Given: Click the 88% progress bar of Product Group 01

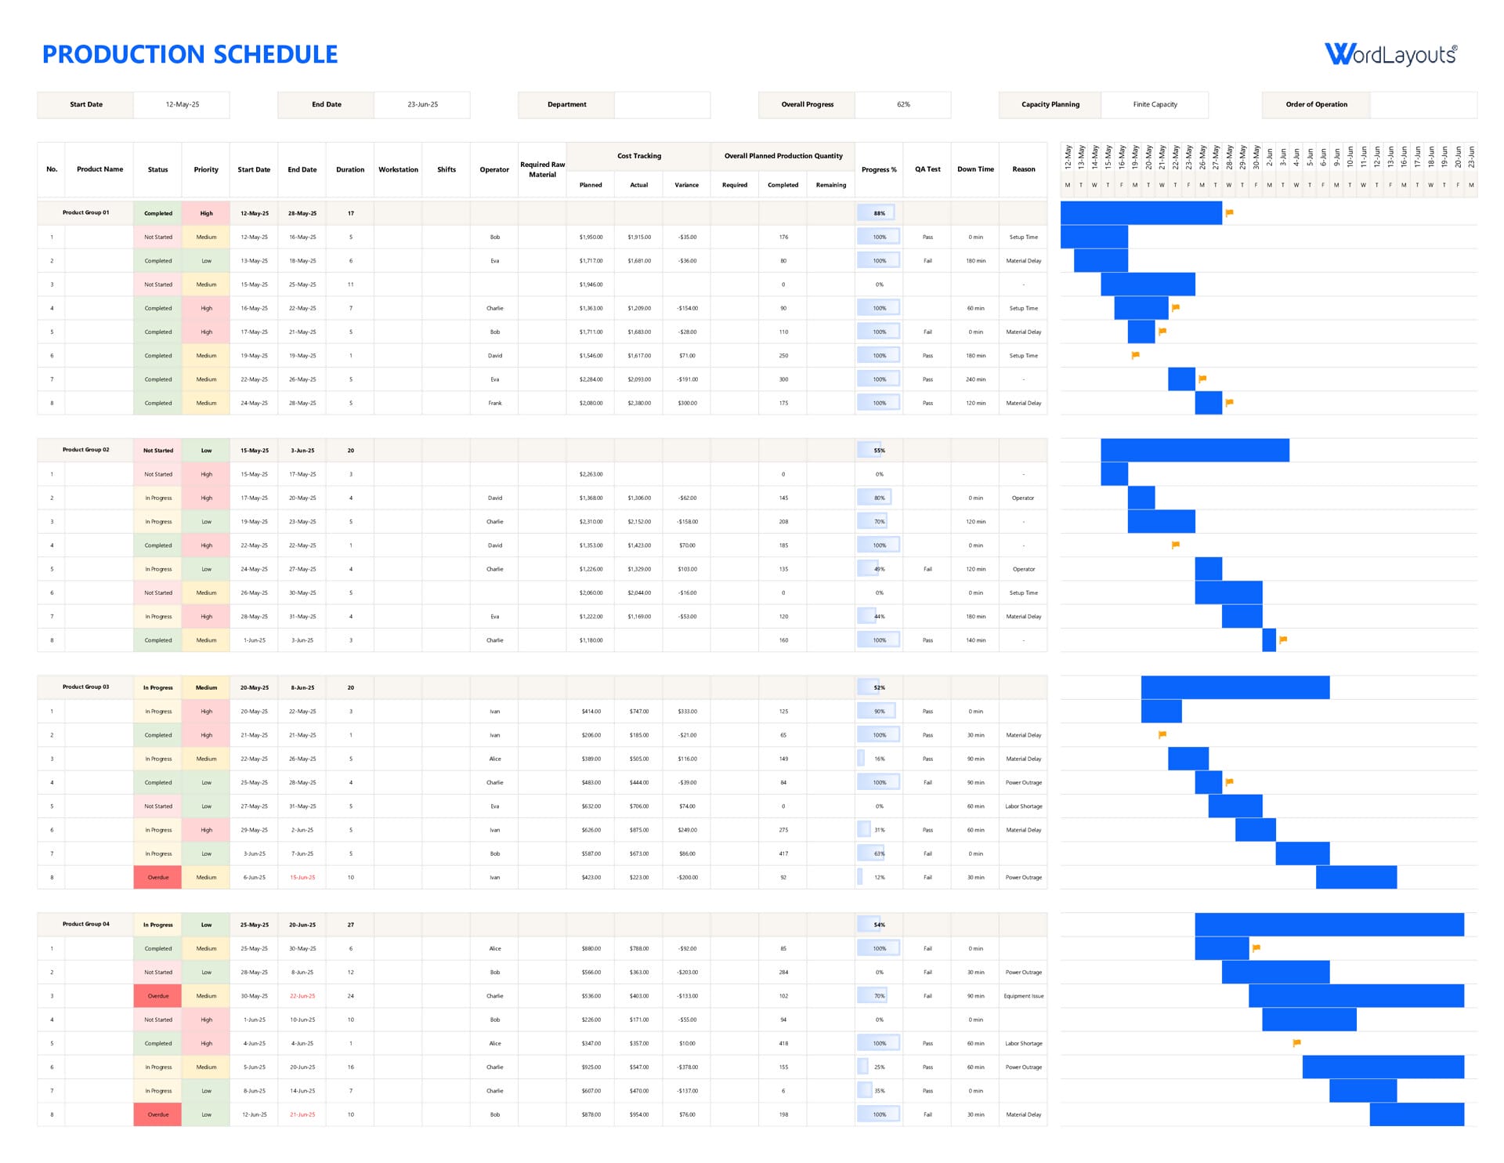Looking at the screenshot, I should click(879, 212).
